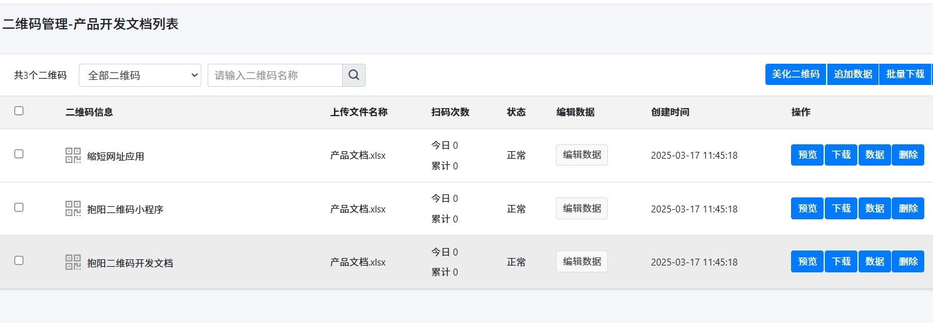Toggle the select-all checkbox in table header
This screenshot has width=933, height=323.
click(x=19, y=111)
